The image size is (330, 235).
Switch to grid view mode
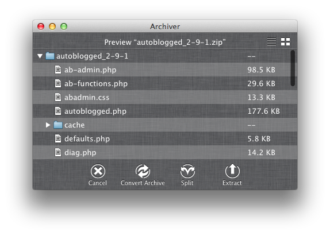(285, 41)
